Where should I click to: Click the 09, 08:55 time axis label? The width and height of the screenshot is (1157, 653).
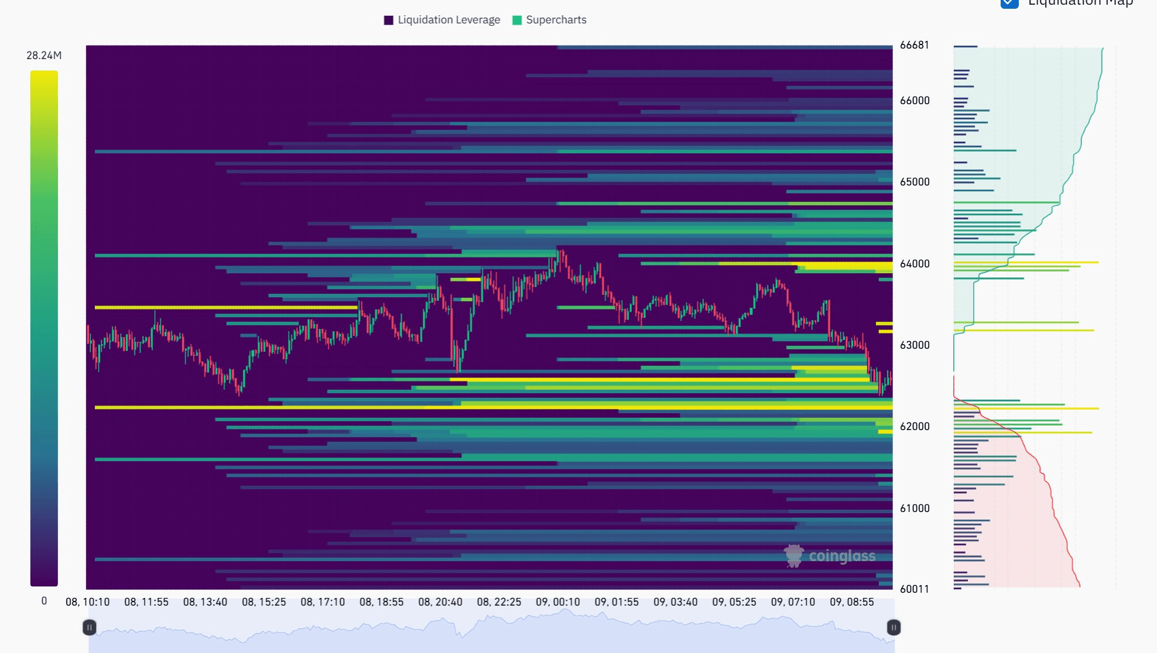pyautogui.click(x=852, y=602)
